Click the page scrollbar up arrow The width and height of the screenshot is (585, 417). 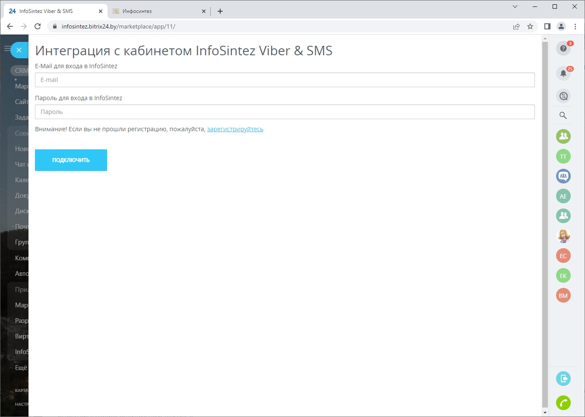(545, 38)
